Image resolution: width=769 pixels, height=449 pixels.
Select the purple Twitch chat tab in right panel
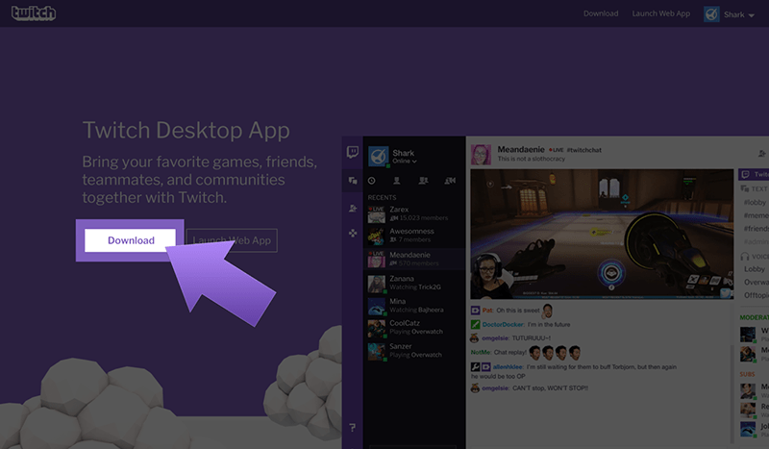point(754,174)
